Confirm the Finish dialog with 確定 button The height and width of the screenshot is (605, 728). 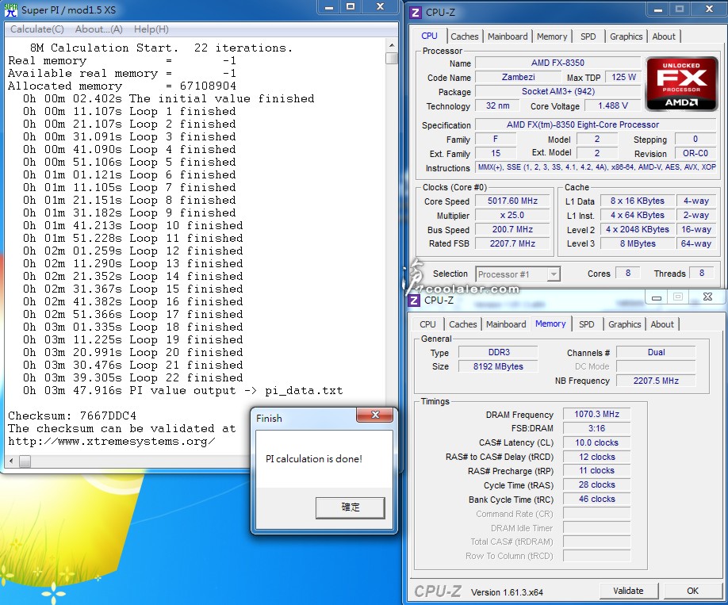coord(350,507)
